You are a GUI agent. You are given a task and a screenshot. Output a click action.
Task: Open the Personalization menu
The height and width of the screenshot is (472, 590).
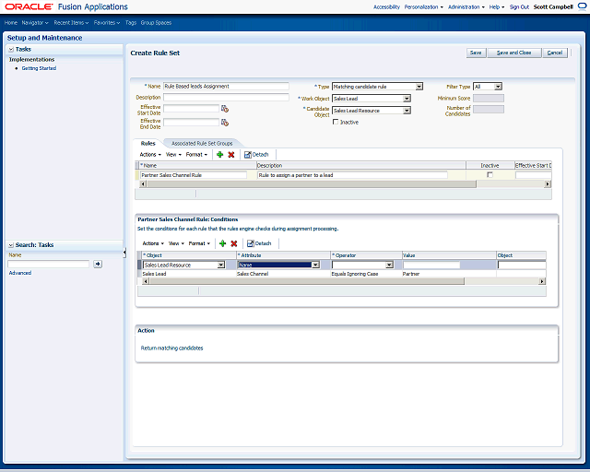pyautogui.click(x=424, y=6)
